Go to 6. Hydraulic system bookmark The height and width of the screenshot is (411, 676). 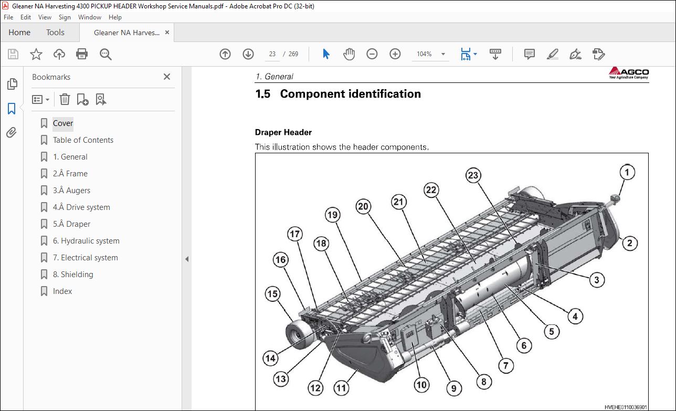[86, 241]
